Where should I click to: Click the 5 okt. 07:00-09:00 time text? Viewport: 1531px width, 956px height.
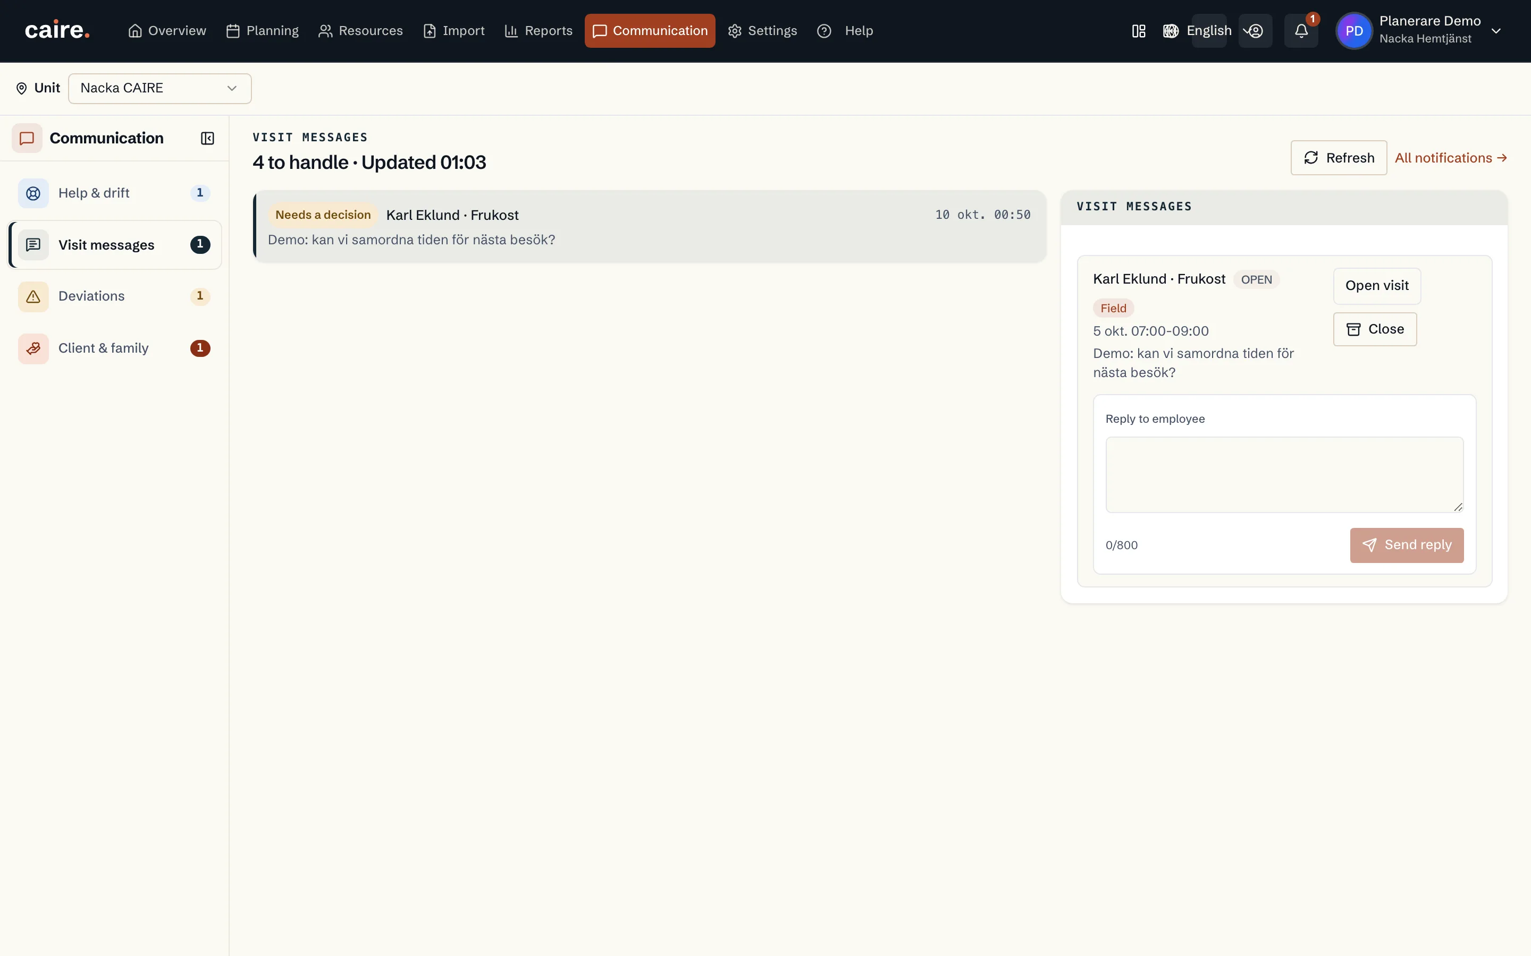(x=1150, y=331)
